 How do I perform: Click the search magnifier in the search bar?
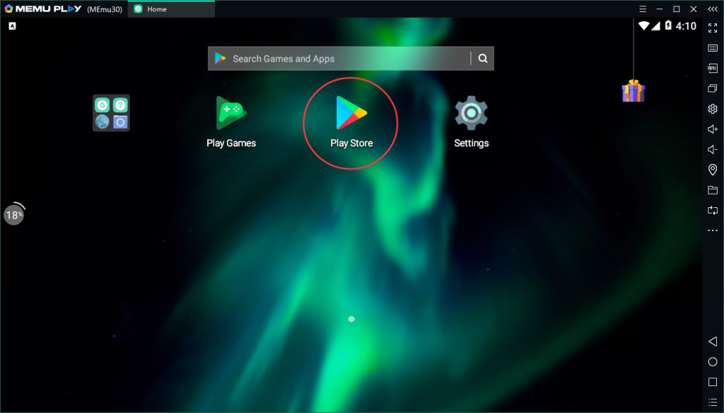tap(483, 59)
